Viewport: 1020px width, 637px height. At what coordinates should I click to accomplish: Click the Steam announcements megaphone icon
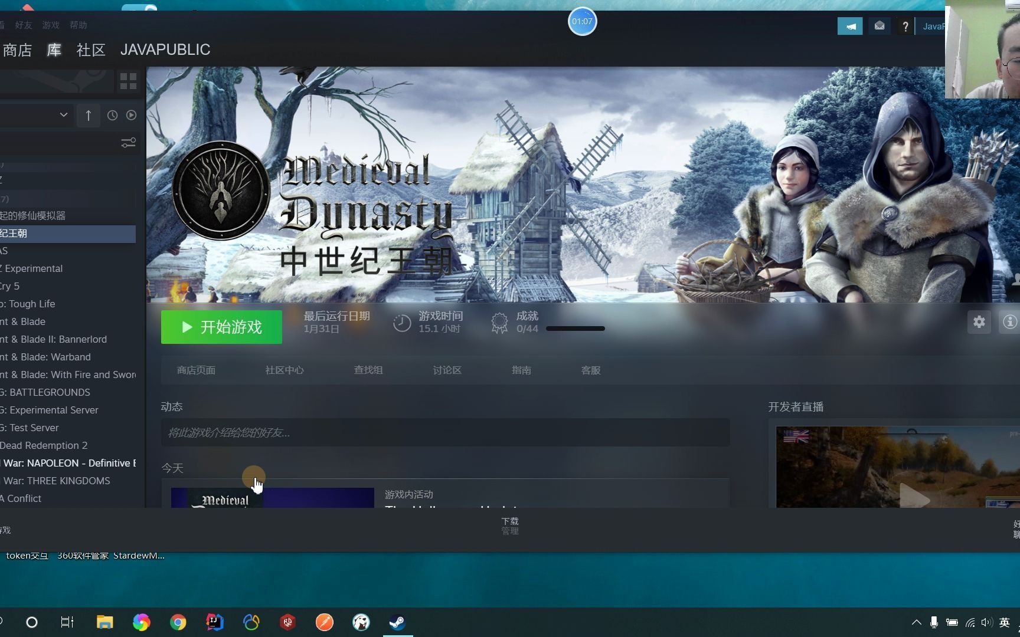pos(850,26)
